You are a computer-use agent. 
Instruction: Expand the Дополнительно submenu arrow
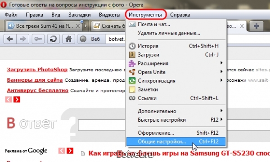click(221, 111)
